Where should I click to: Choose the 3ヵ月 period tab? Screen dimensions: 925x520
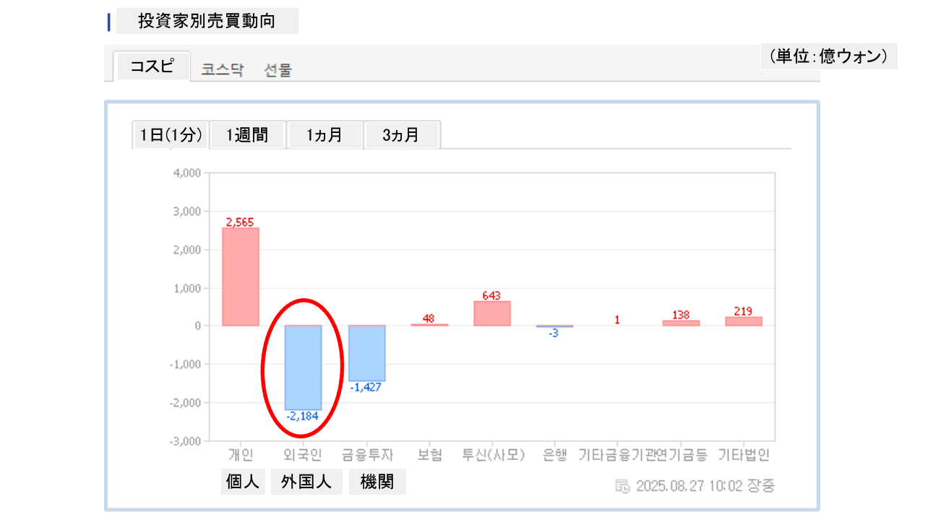(401, 135)
